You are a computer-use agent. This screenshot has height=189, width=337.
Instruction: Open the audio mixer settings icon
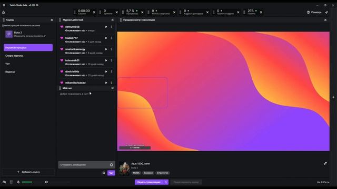[x=11, y=182]
